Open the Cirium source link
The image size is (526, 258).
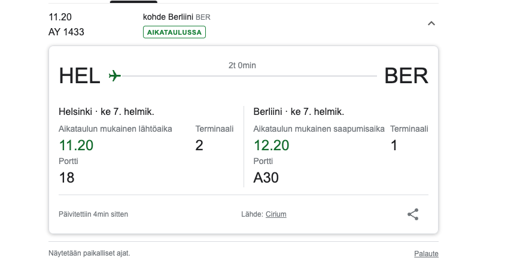276,214
